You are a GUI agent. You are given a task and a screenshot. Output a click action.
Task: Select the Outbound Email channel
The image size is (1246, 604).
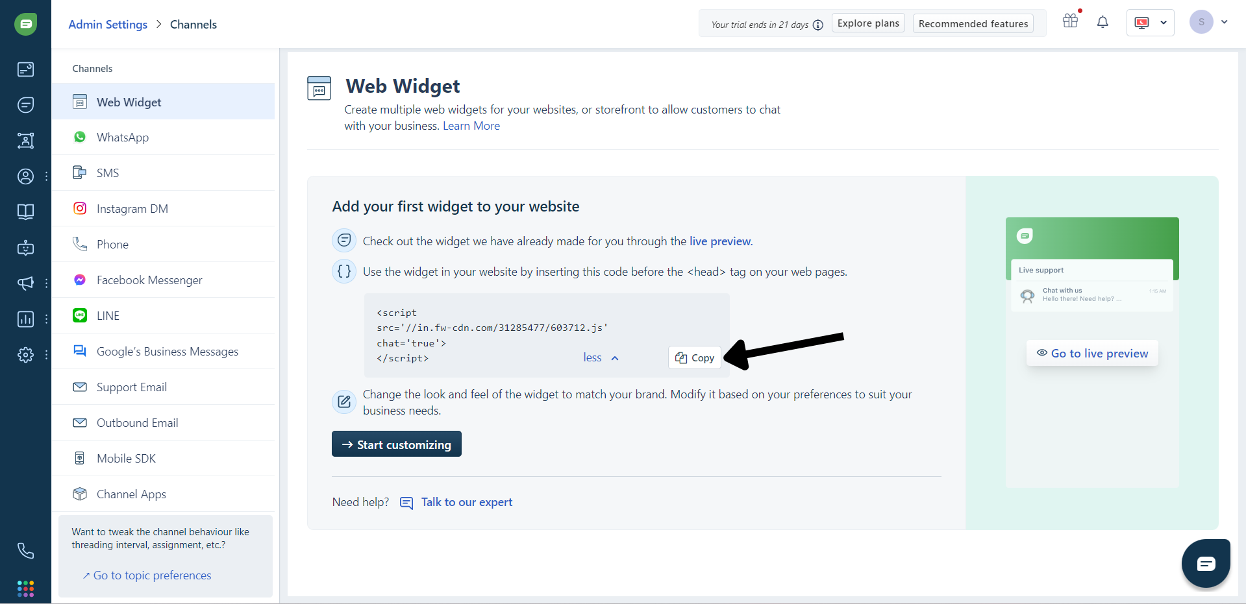tap(163, 423)
